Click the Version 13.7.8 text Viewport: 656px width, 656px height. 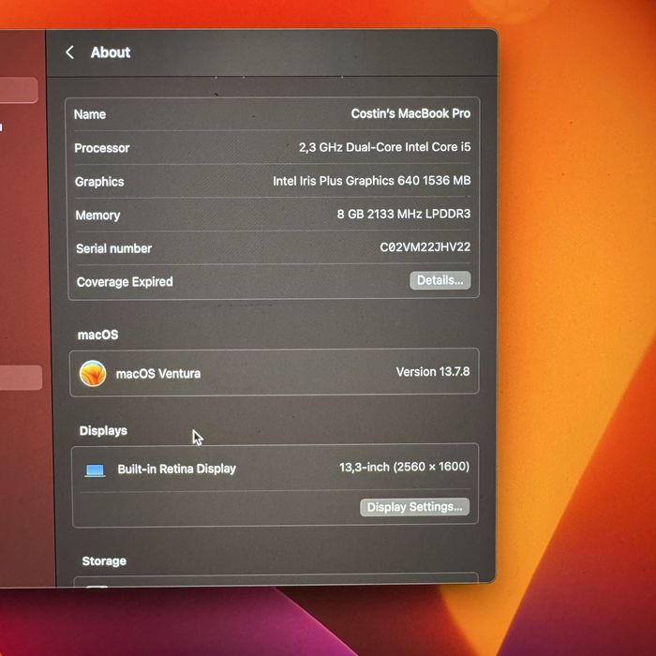[433, 371]
